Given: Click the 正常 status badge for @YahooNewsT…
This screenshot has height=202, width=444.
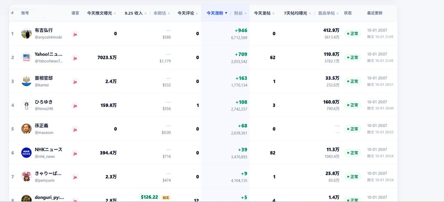Looking at the screenshot, I should (353, 57).
